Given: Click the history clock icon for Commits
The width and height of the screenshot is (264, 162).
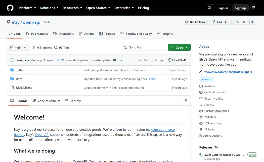Looking at the screenshot, I should point(169,60).
